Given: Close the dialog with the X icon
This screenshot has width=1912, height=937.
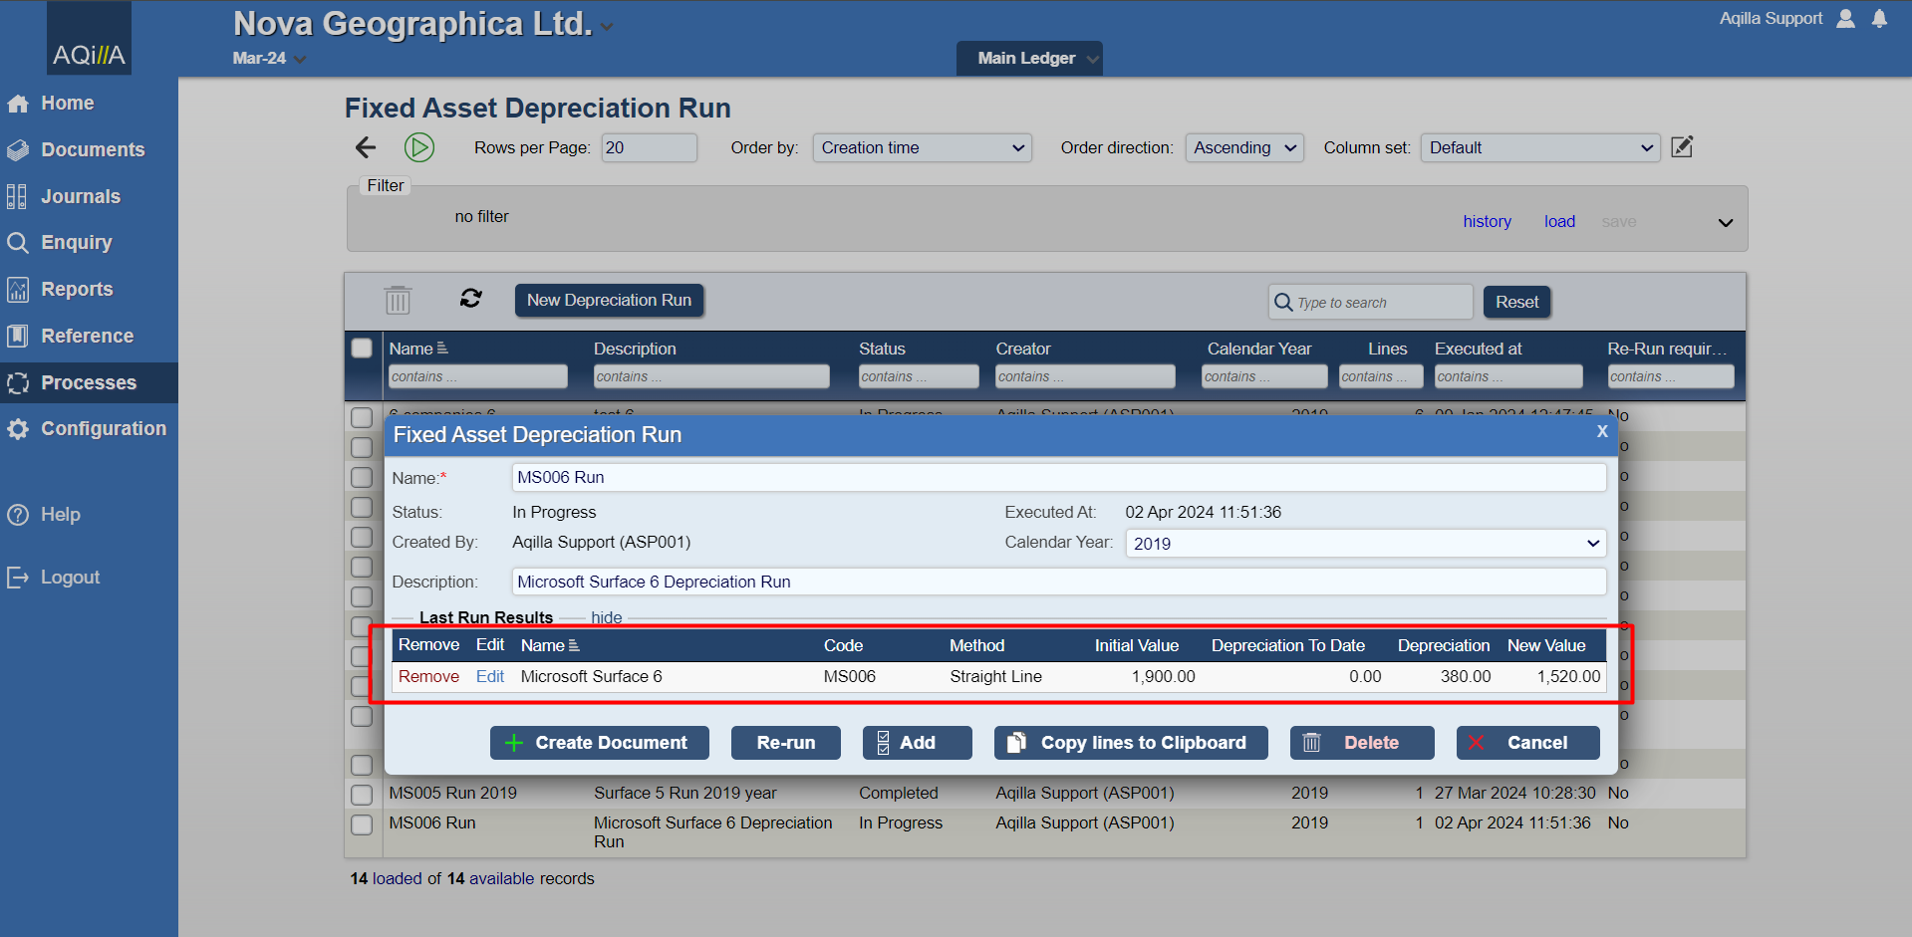Looking at the screenshot, I should point(1602,431).
